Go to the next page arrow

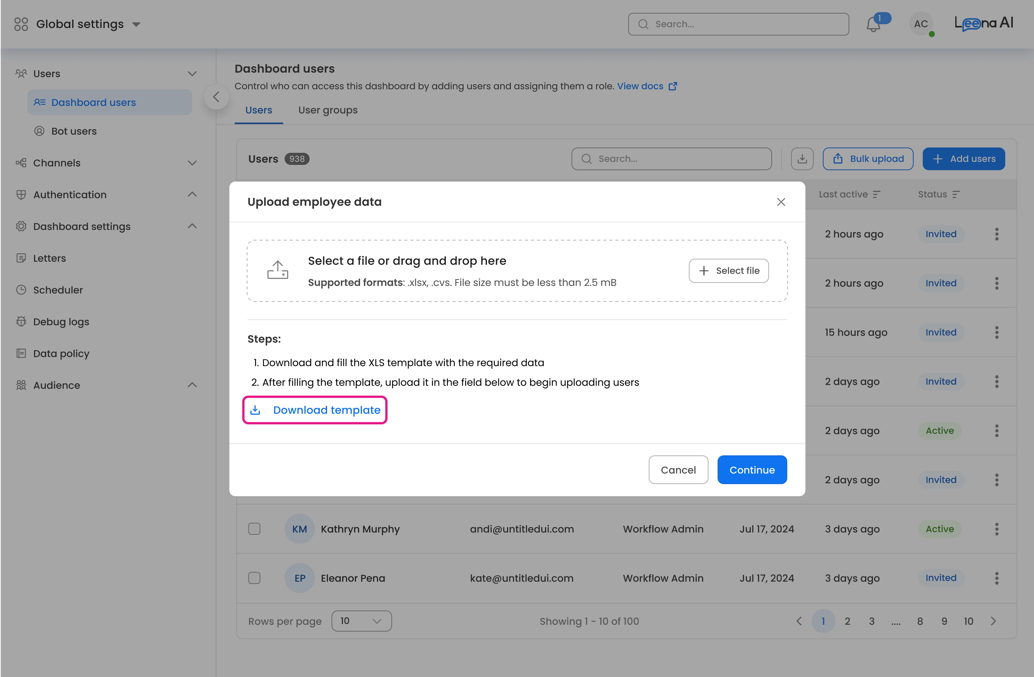click(993, 621)
